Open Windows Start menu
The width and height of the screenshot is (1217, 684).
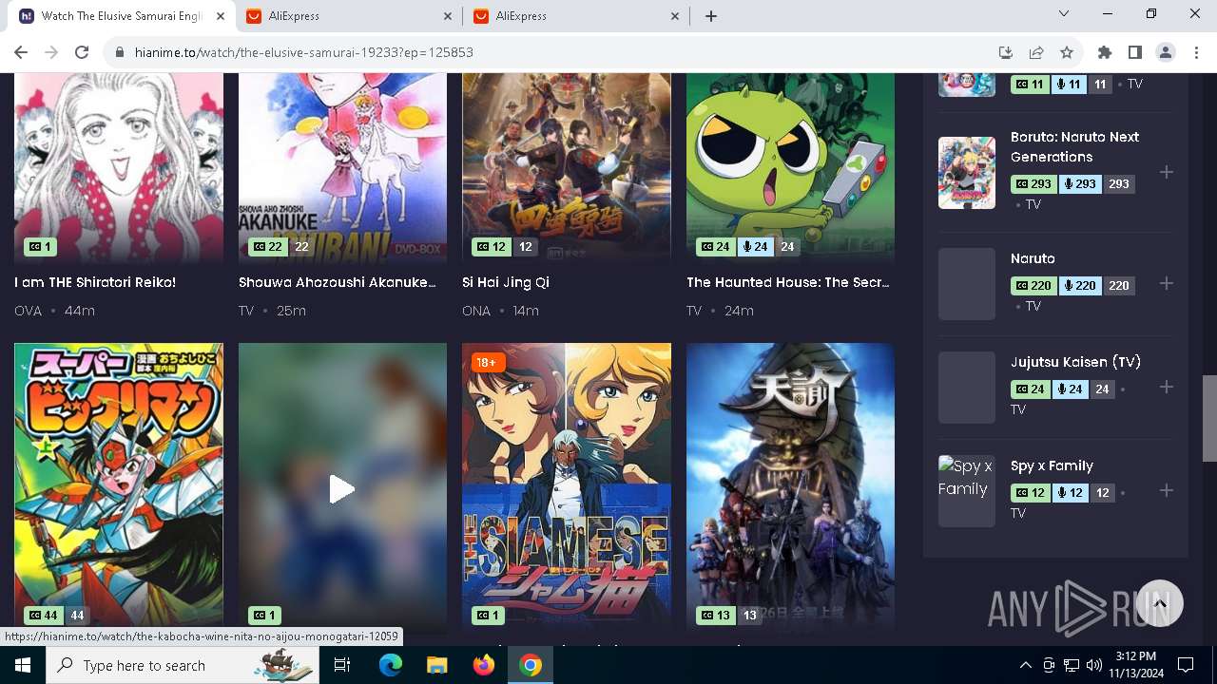23,665
